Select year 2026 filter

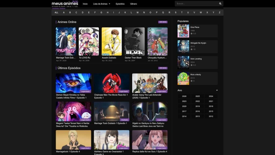pos(184,96)
